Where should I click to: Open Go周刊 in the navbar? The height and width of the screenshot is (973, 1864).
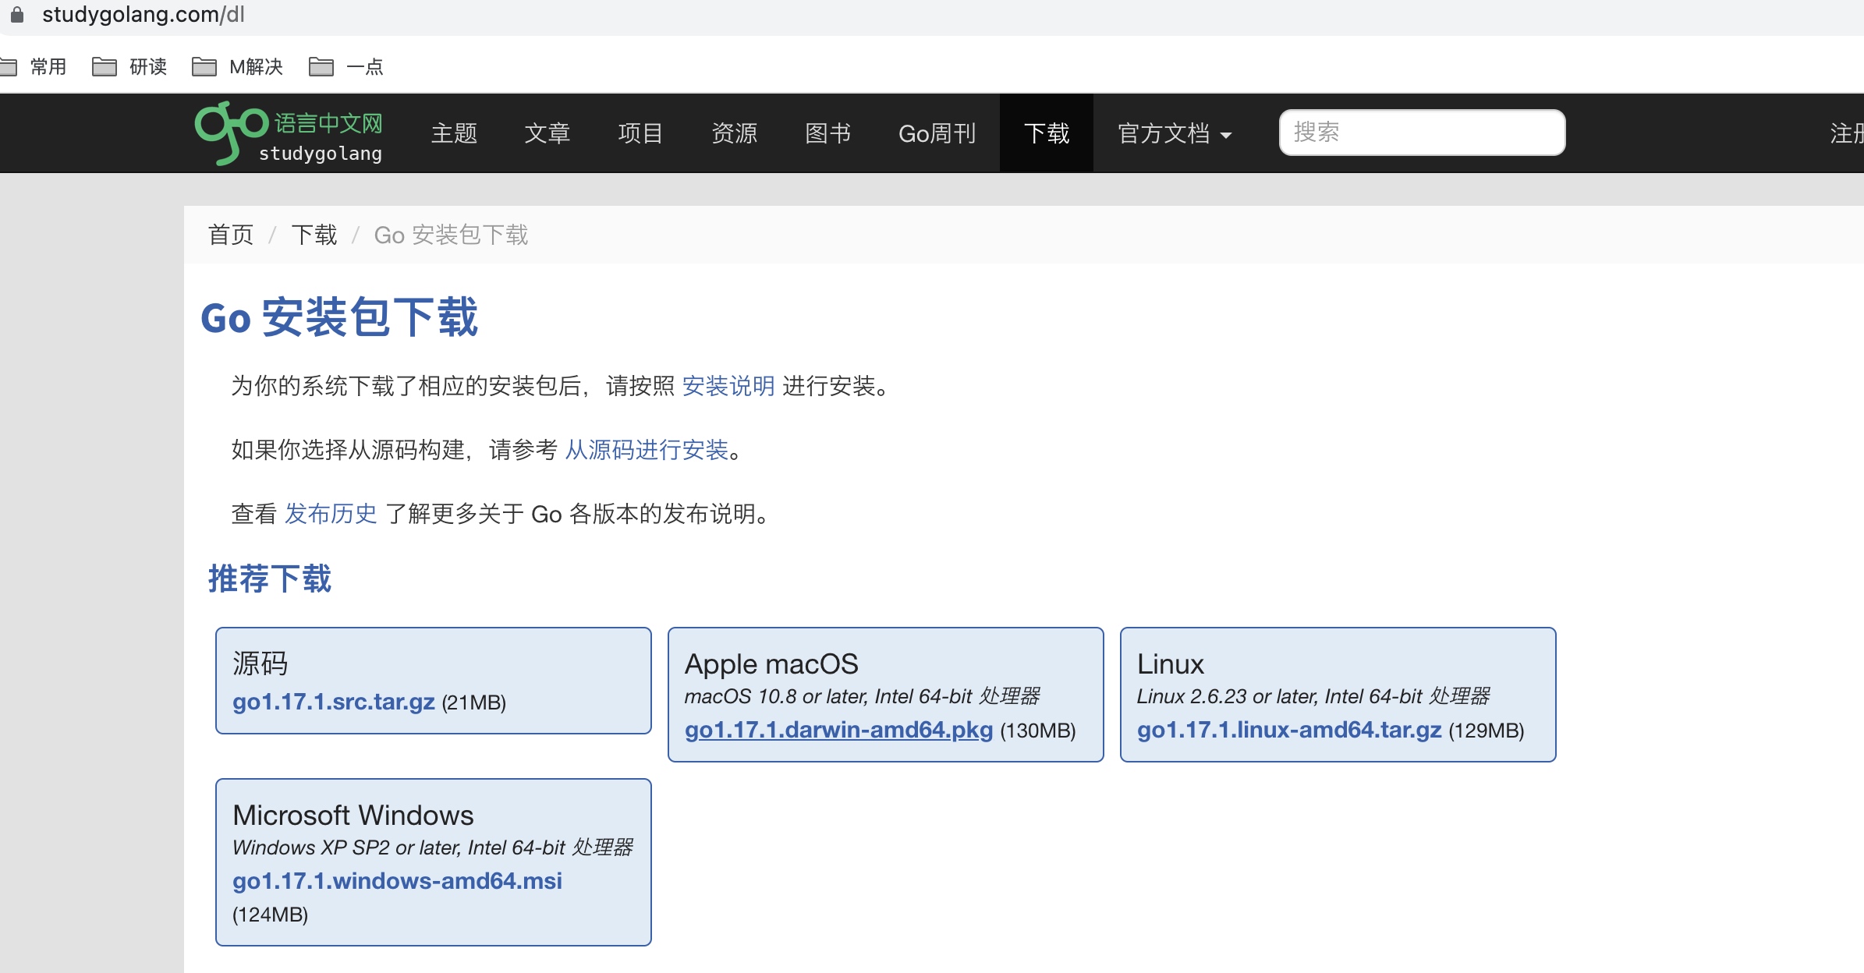coord(937,133)
